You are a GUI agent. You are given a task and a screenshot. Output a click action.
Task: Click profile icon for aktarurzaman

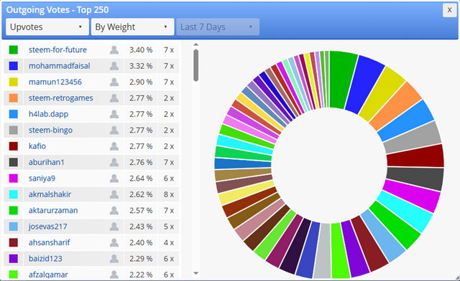[x=114, y=211]
